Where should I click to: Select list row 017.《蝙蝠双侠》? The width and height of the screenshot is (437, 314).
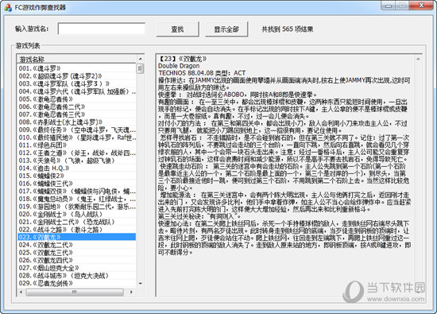pyautogui.click(x=77, y=191)
